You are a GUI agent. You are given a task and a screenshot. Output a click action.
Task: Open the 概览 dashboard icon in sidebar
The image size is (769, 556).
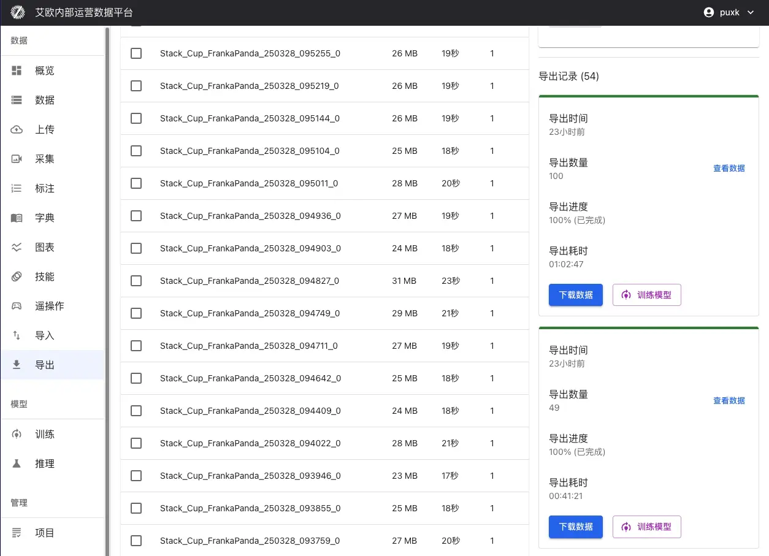tap(17, 70)
